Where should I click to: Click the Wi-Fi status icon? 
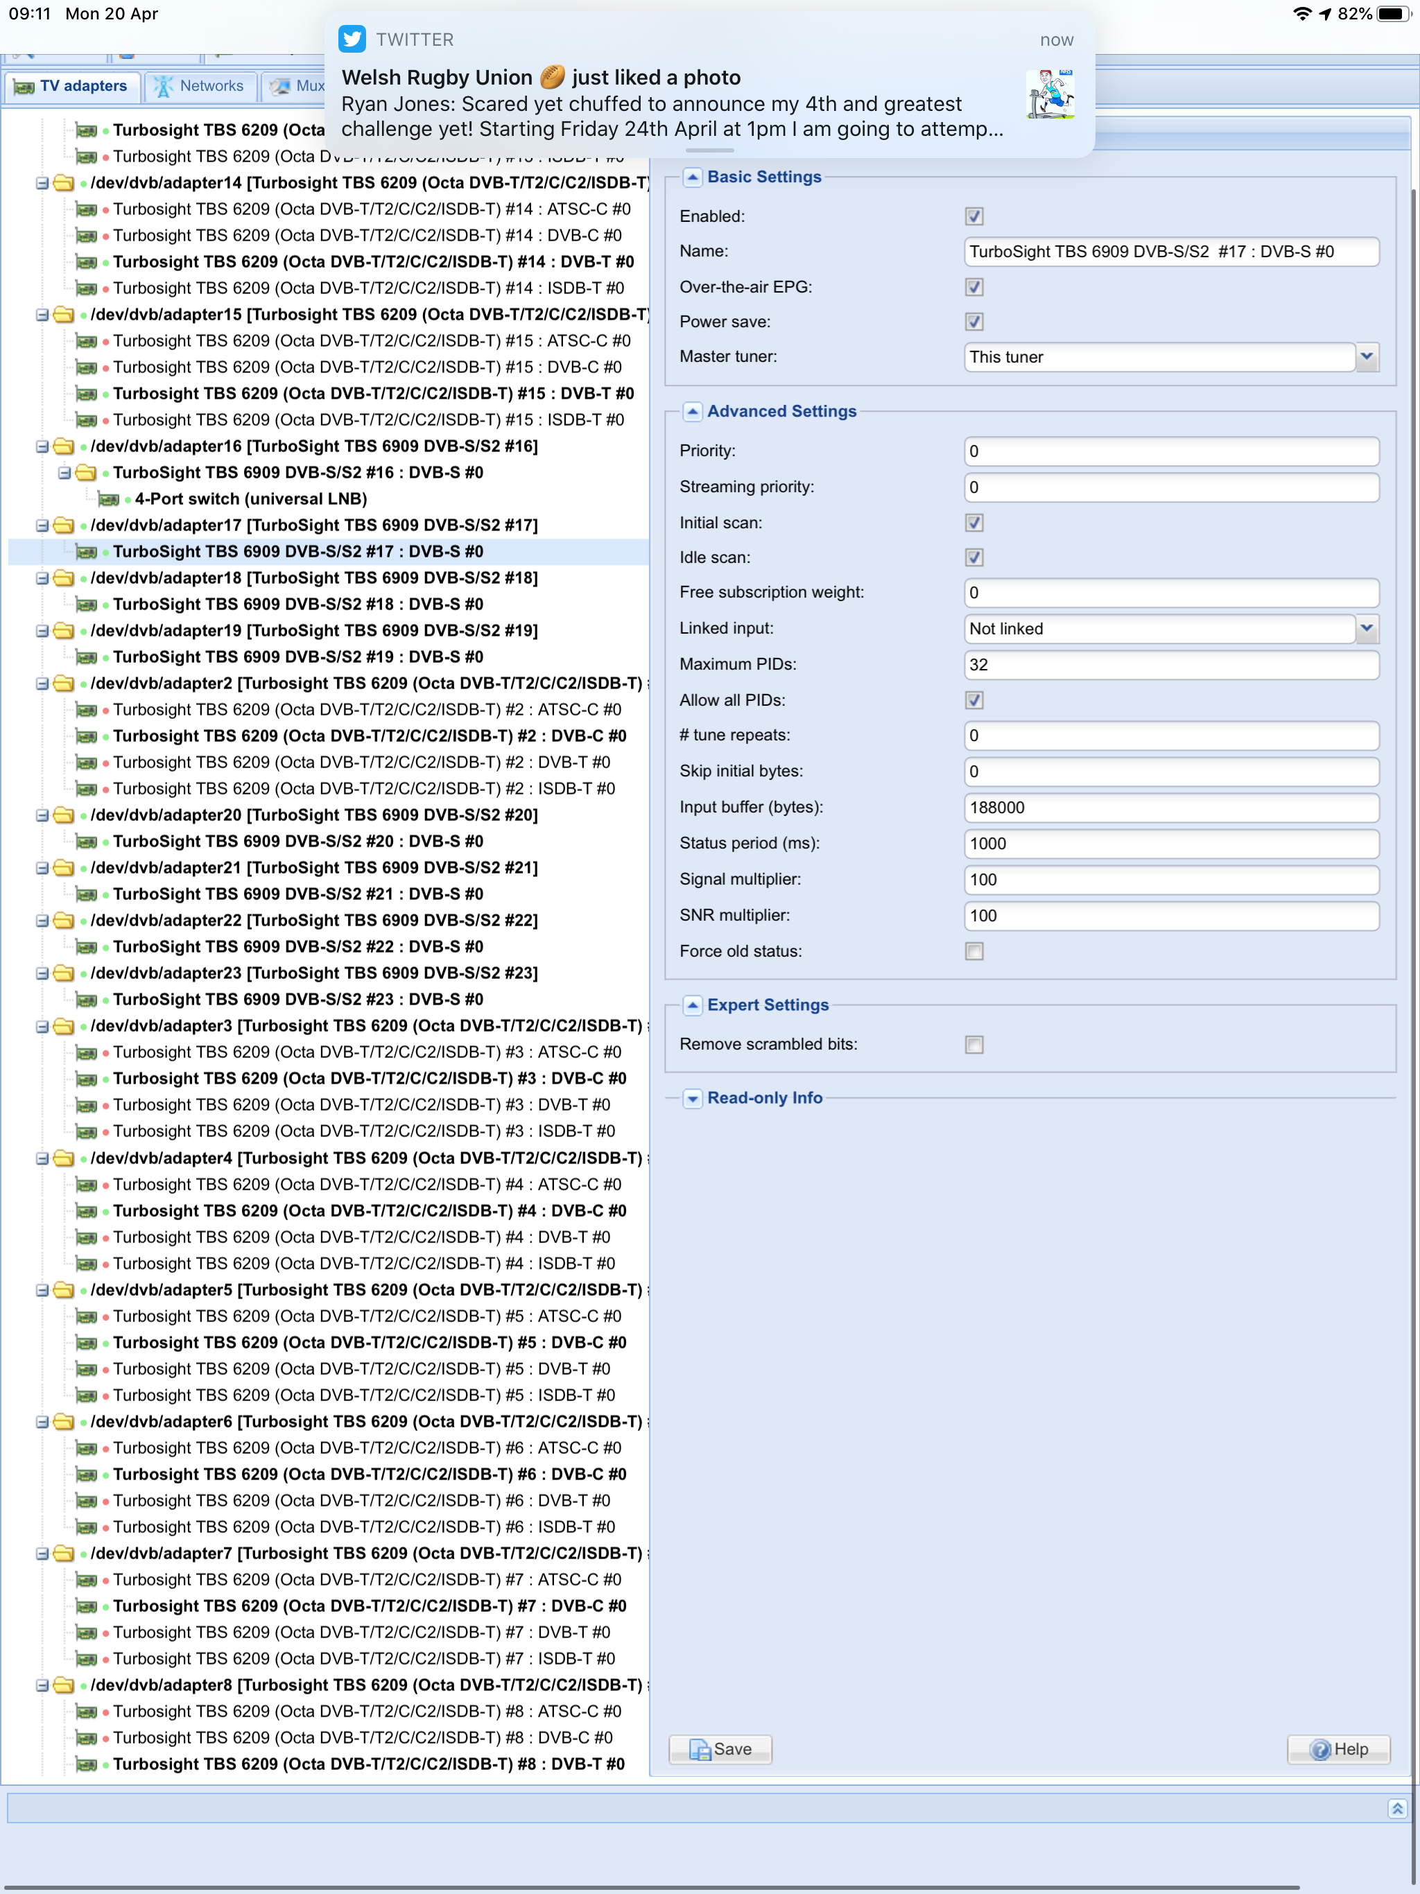[1302, 14]
